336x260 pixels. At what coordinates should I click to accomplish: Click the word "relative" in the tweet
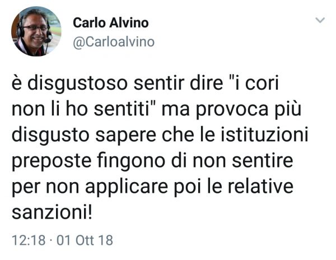click(x=260, y=186)
